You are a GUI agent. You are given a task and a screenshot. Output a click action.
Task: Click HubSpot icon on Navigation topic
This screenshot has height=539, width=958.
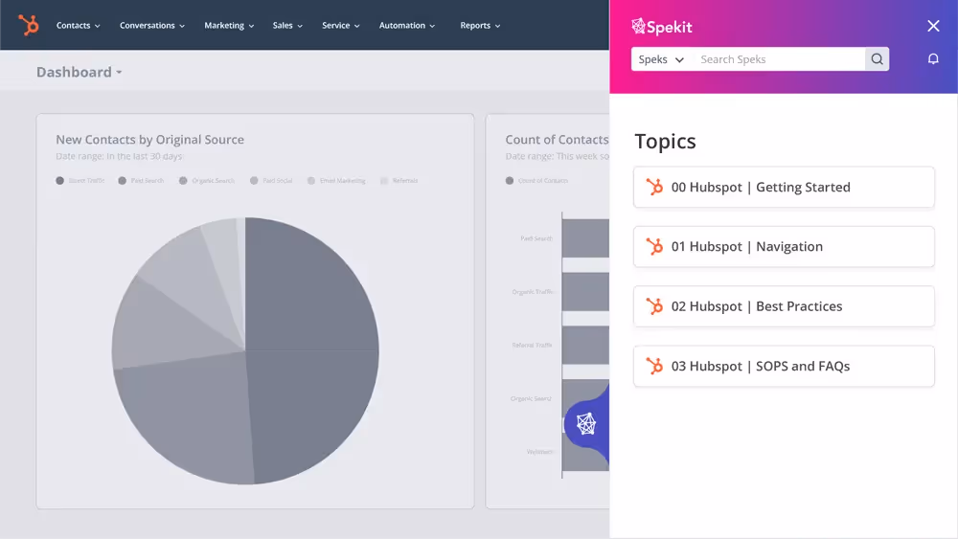[x=654, y=247]
